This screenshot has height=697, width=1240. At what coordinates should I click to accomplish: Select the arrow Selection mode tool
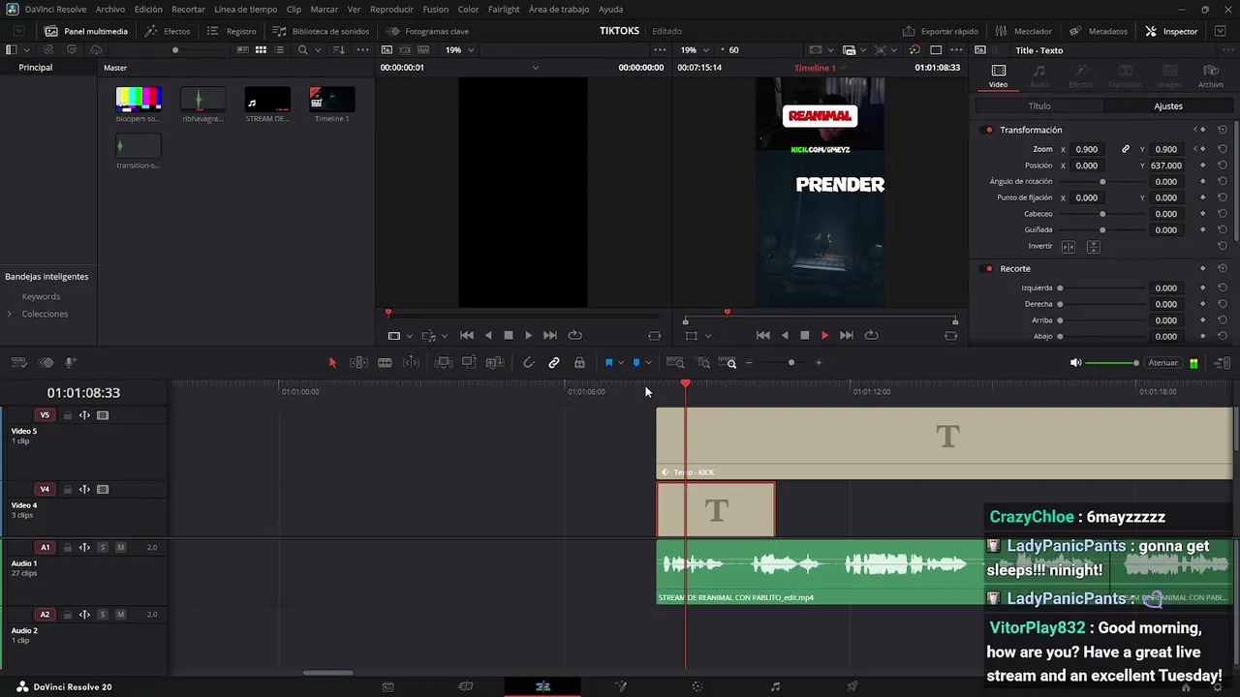(332, 363)
